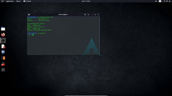This screenshot has height=96, width=172.
Task: Open the Files folder icon in dock
Action: (x=3, y=29)
